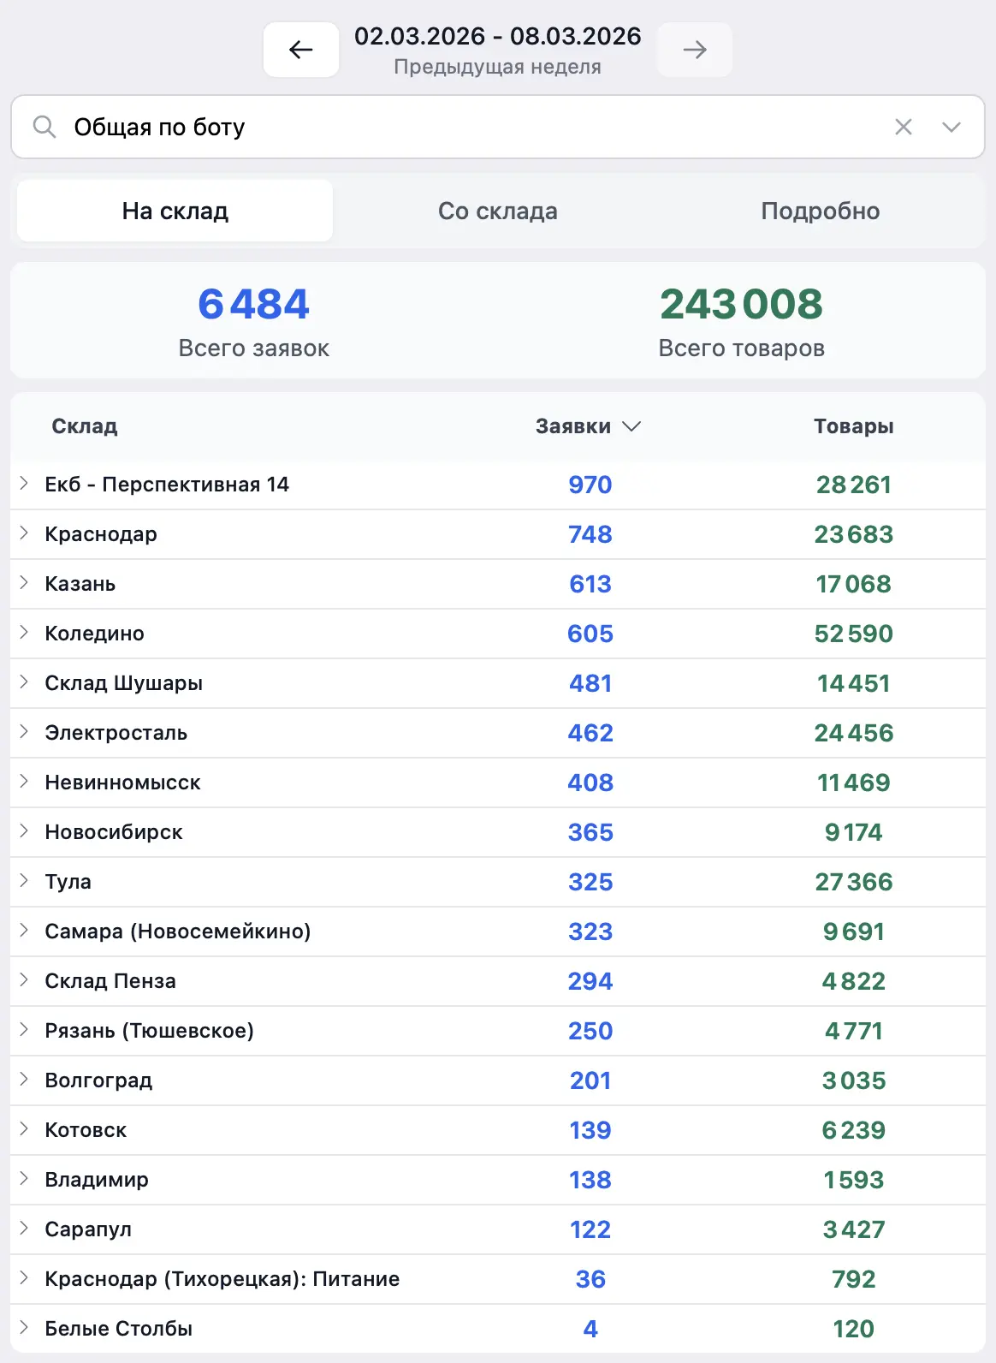Go to next week with right arrow
The image size is (996, 1363).
(x=694, y=50)
